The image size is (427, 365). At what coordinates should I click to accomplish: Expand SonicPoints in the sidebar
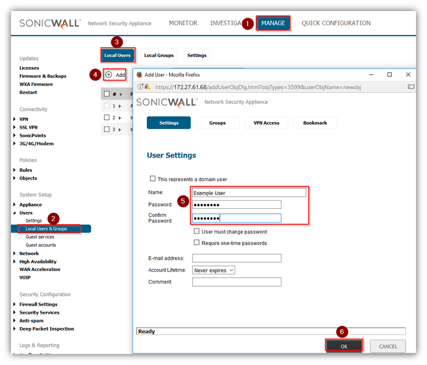point(14,135)
